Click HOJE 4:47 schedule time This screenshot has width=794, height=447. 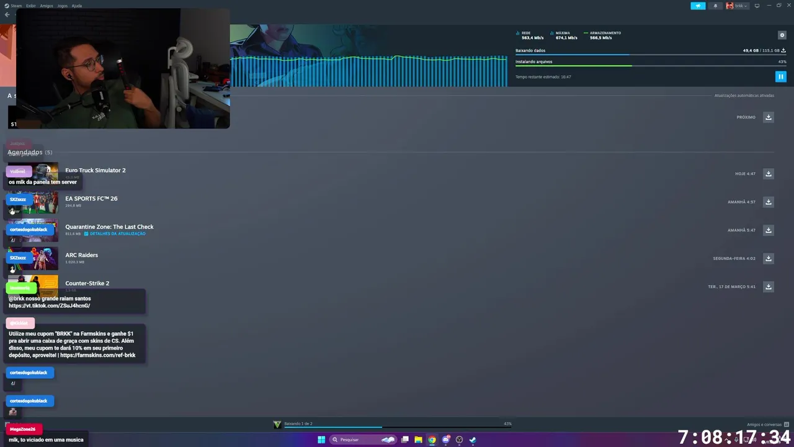745,174
